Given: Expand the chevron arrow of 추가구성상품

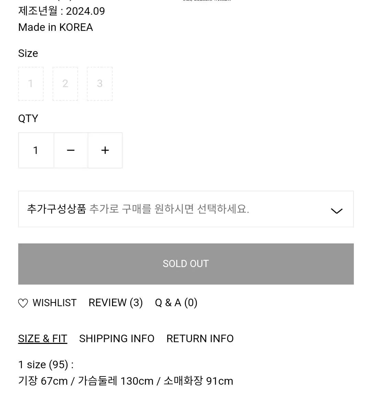Looking at the screenshot, I should (x=336, y=211).
